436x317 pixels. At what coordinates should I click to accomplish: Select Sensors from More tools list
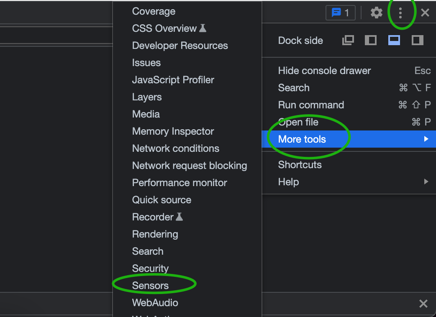[150, 286]
